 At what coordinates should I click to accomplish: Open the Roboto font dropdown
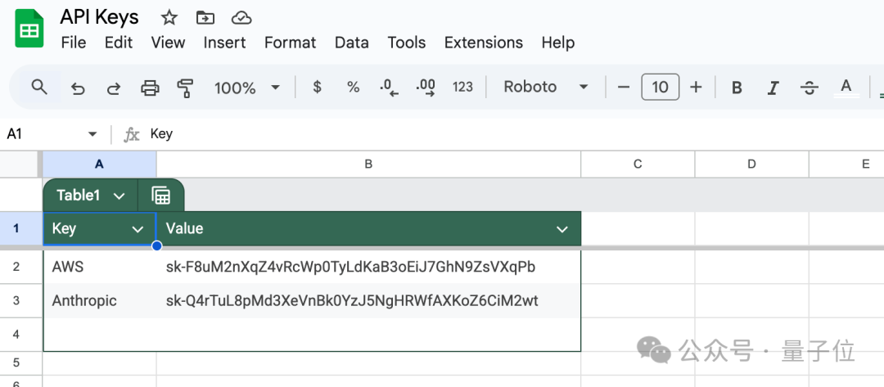[546, 87]
